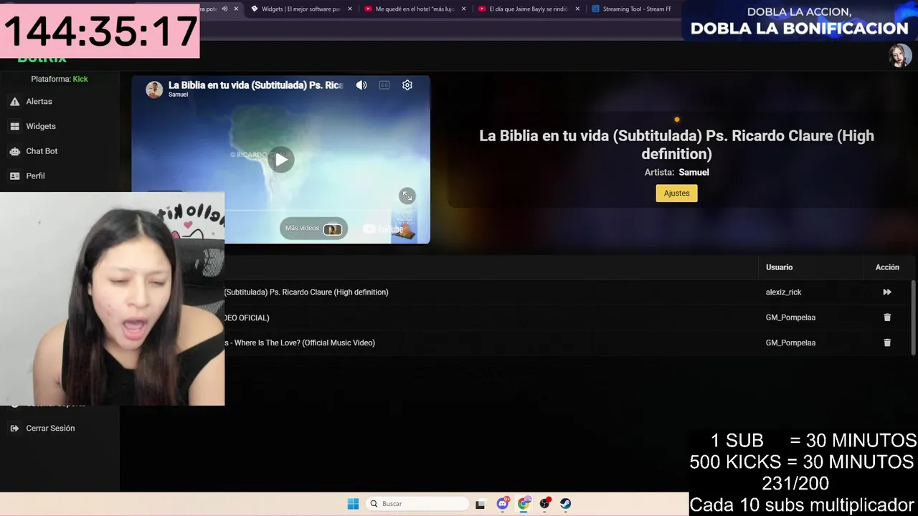Open the Widgets section in the sidebar
Screen dimensions: 918x516
coord(40,126)
